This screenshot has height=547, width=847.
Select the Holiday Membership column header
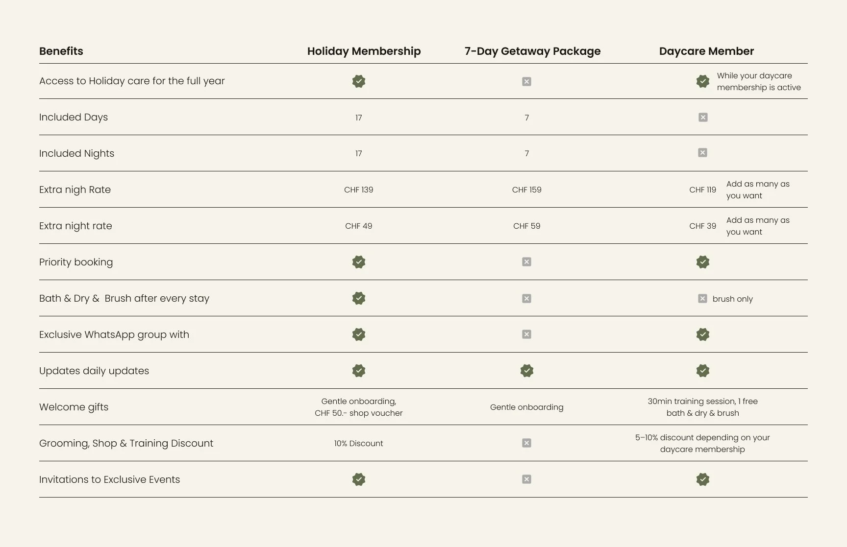coord(364,51)
